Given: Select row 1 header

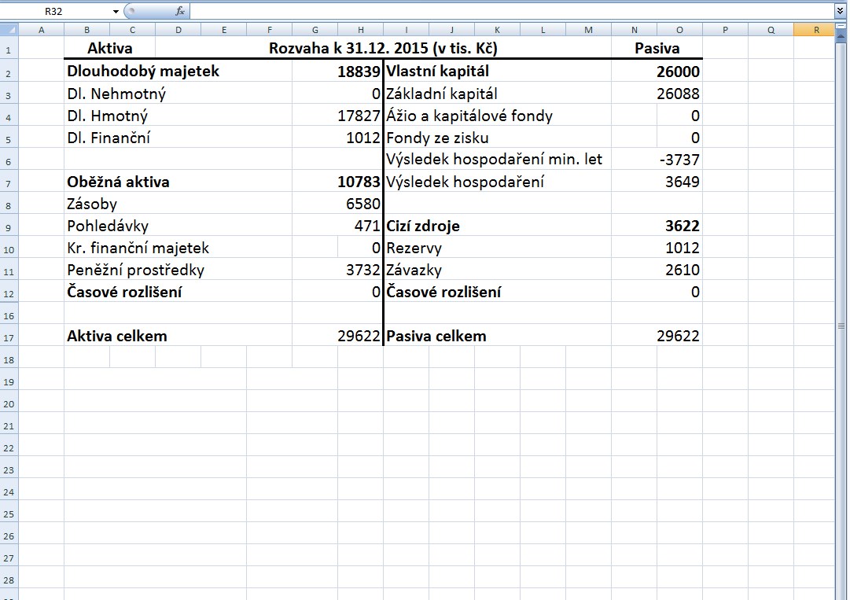Looking at the screenshot, I should 9,48.
